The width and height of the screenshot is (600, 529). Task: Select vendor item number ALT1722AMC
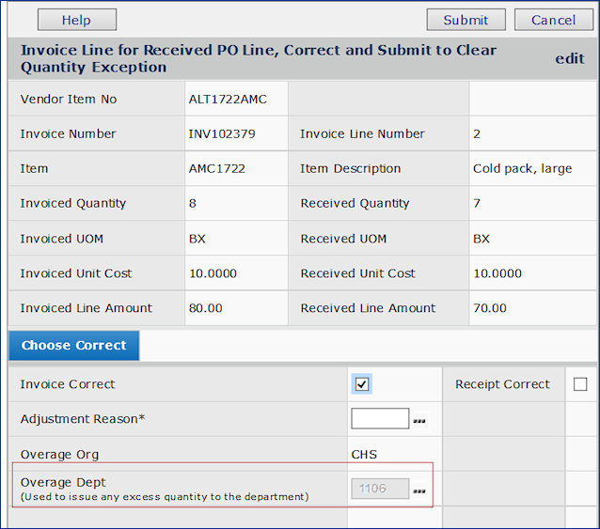226,100
